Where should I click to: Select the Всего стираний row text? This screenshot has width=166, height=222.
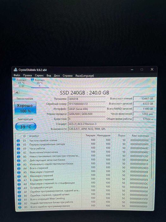[x=39, y=168]
